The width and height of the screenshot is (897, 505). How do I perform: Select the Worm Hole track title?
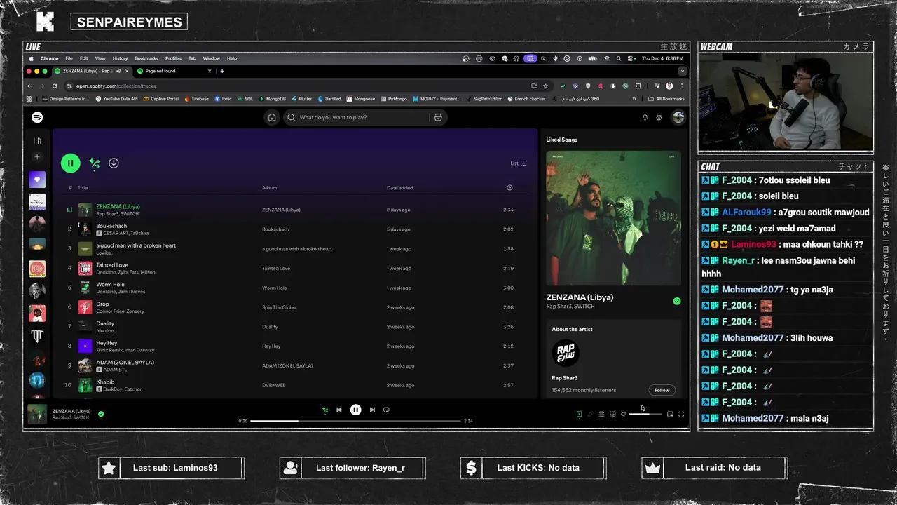pyautogui.click(x=110, y=285)
